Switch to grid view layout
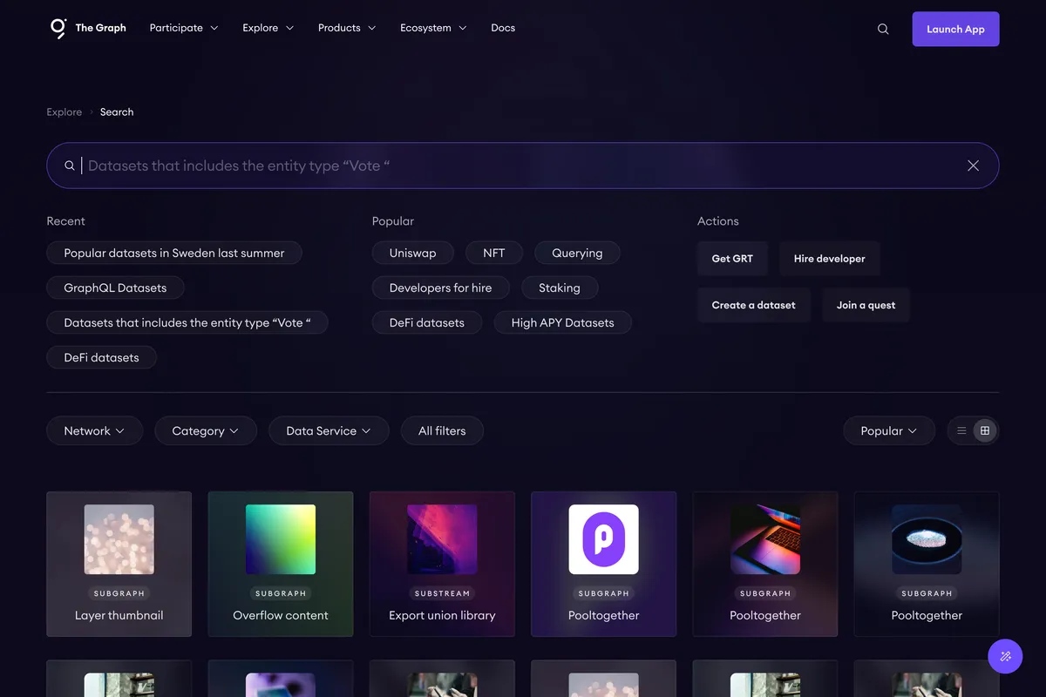 [985, 430]
